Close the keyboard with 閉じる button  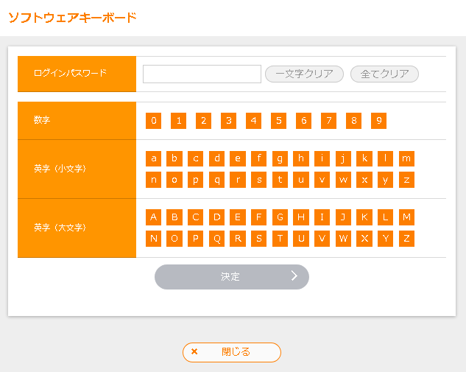[x=232, y=352]
